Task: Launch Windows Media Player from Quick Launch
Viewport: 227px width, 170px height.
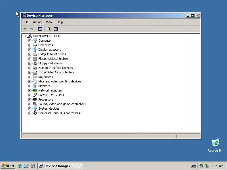Action: click(x=33, y=166)
